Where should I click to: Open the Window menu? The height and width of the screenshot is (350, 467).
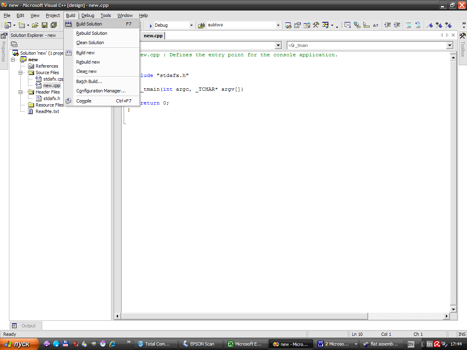pyautogui.click(x=125, y=15)
